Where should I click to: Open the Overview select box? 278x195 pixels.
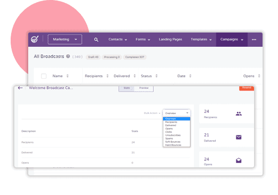coord(176,113)
